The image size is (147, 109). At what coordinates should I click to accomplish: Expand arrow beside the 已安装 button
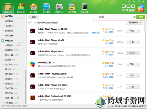click(x=138, y=53)
